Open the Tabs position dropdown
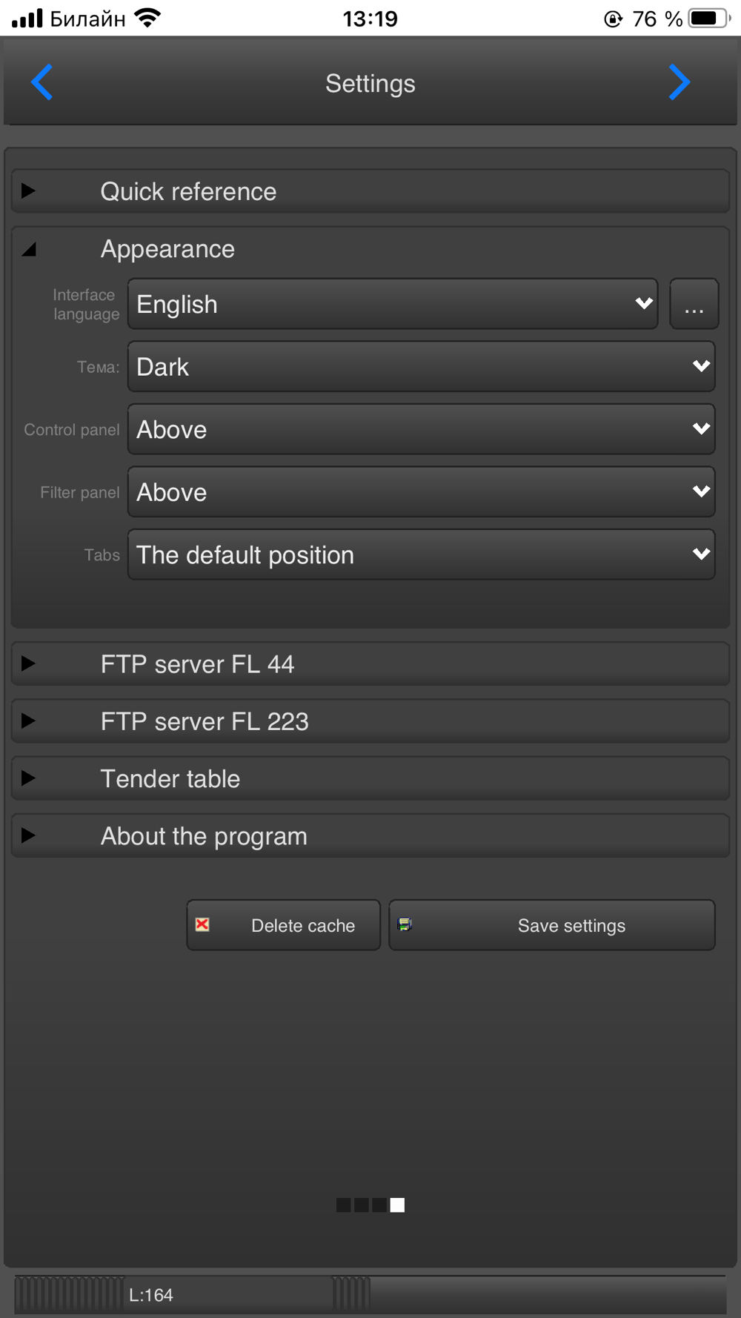 click(421, 554)
